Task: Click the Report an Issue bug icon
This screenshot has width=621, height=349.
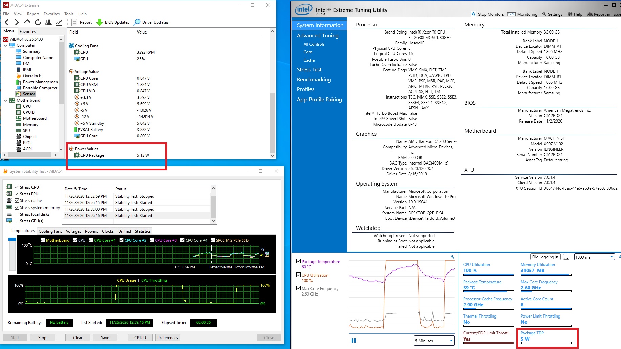Action: pos(590,14)
